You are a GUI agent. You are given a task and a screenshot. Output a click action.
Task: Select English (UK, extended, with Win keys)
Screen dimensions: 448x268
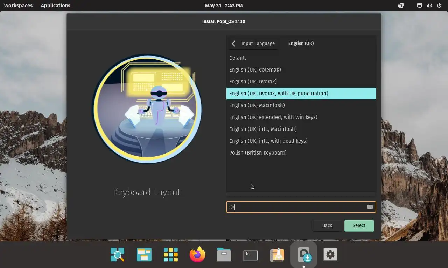[301, 117]
